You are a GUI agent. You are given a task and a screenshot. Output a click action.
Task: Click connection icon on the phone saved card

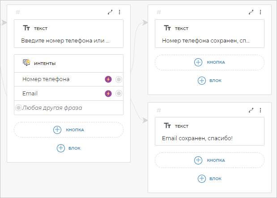tap(251, 13)
